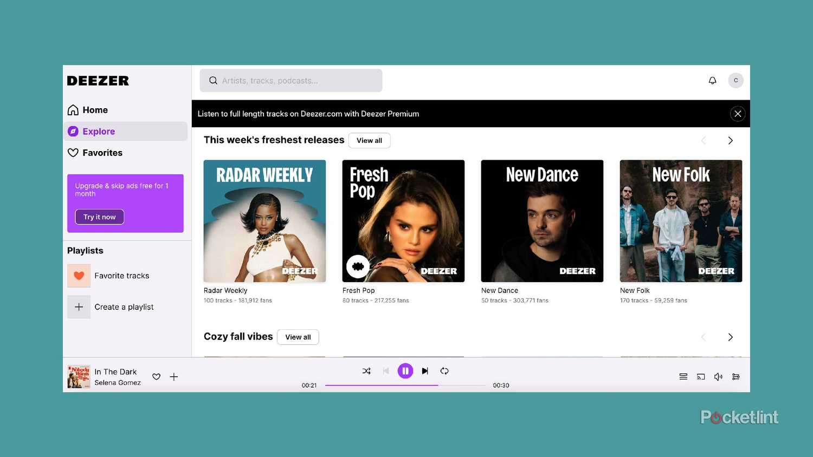Adjust volume via the speaker icon
Image resolution: width=813 pixels, height=457 pixels.
[x=718, y=376]
